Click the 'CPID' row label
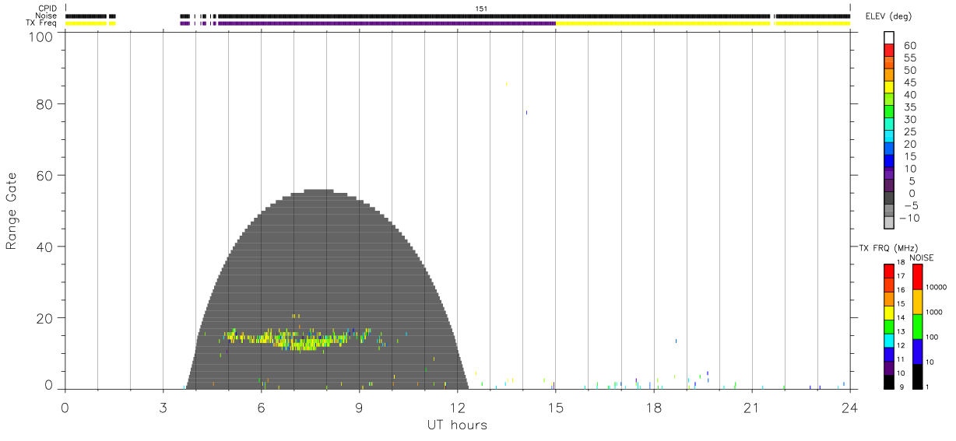Screen dimensions: 956x441 tap(47, 9)
